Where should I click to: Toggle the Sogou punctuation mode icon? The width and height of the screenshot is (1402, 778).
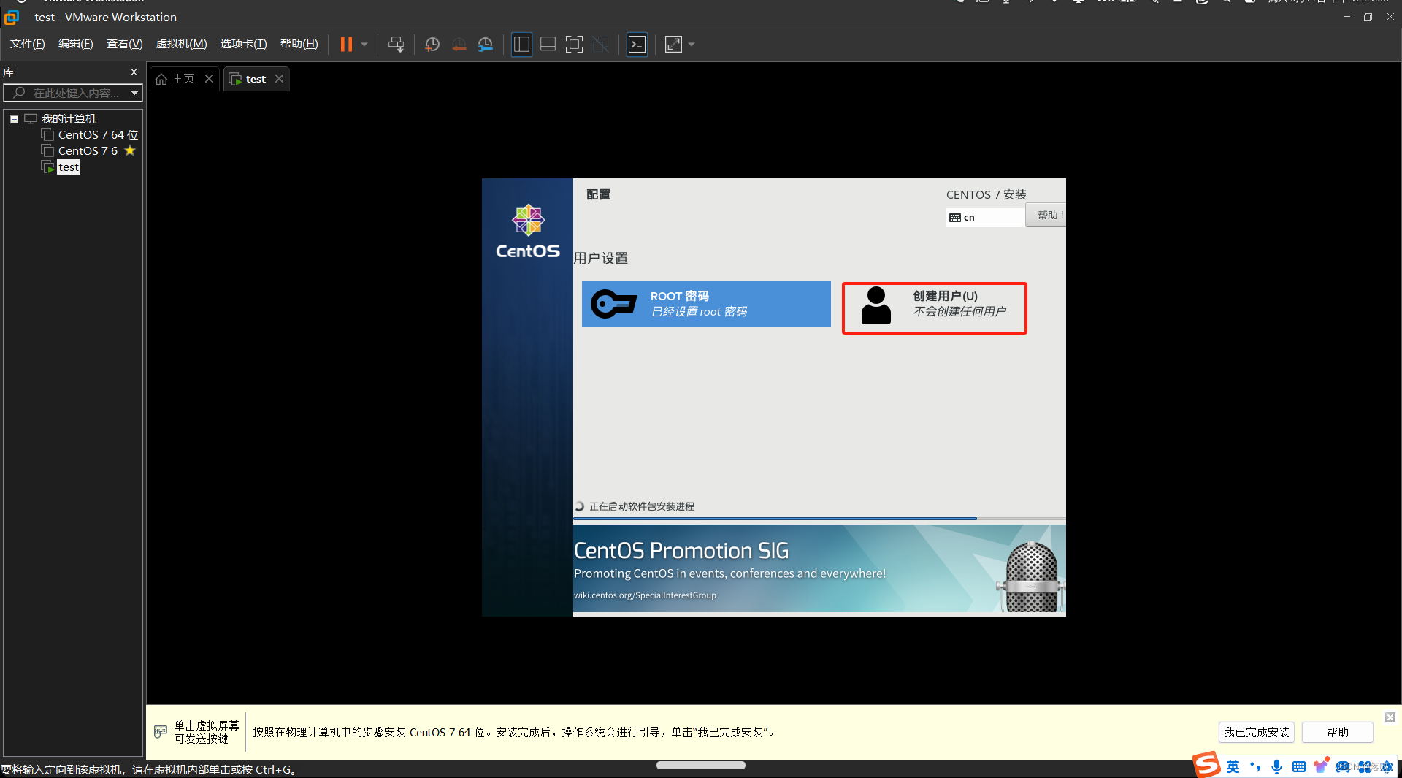1255,766
